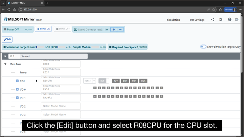This screenshot has width=244, height=137.
Task: Click the System1 name field
Action: 54,56
